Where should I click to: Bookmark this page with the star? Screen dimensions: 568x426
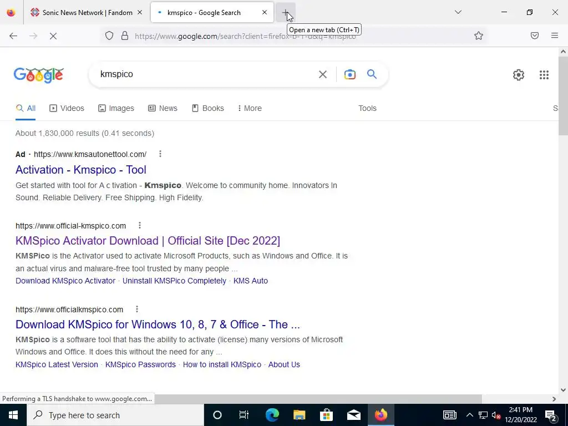coord(479,35)
